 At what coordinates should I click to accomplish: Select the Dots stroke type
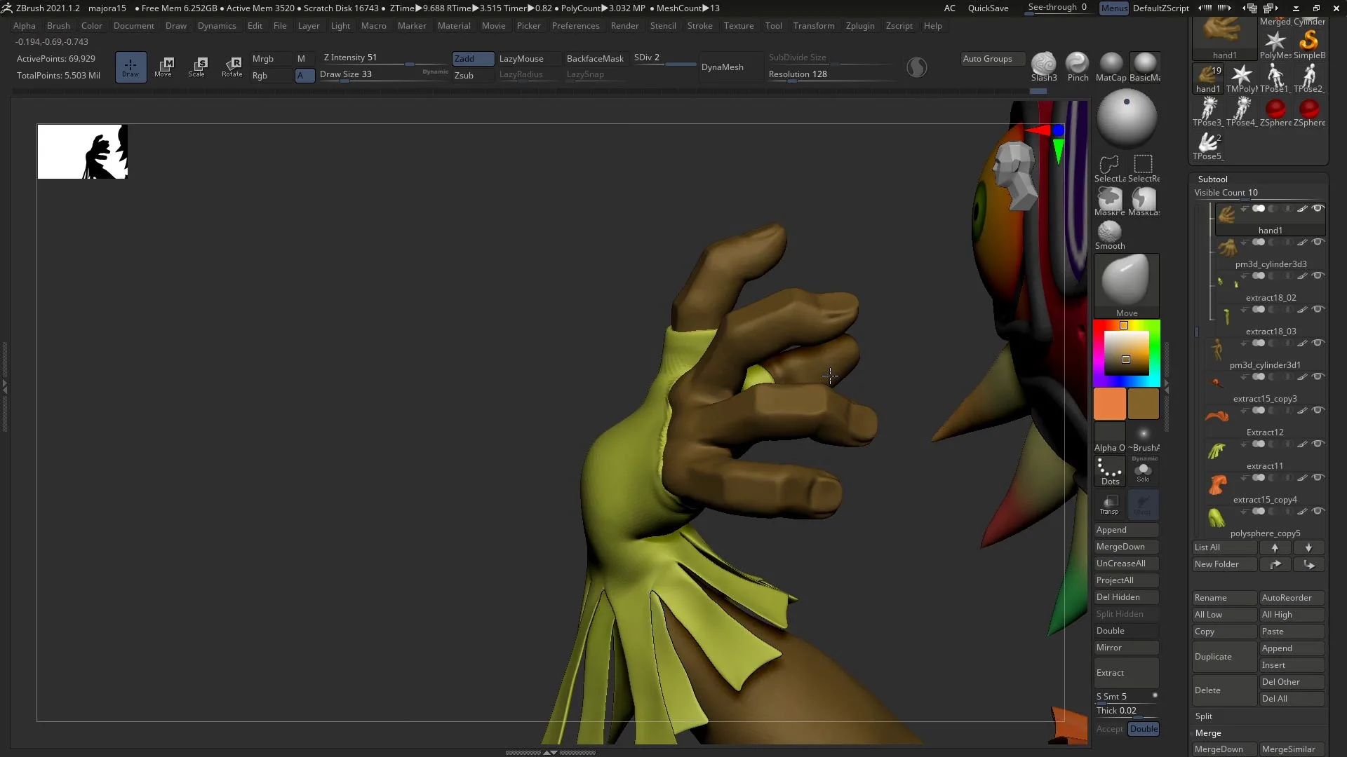(x=1108, y=470)
